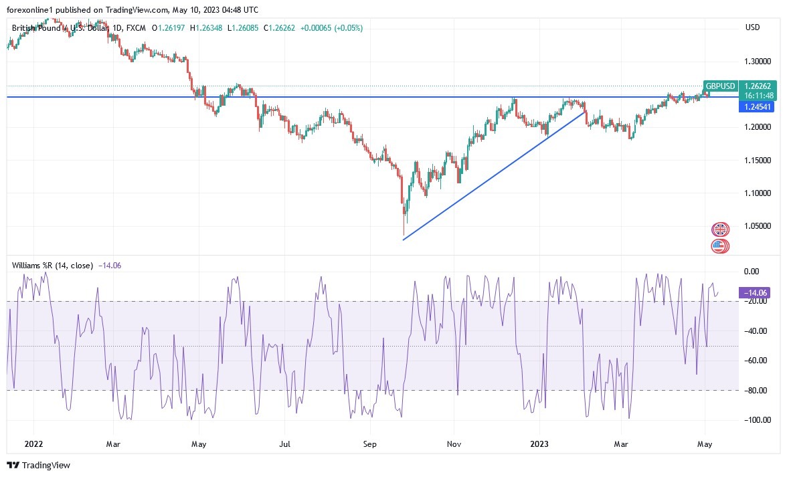This screenshot has width=787, height=477.
Task: Click the TradingView logo at bottom left
Action: 38,466
